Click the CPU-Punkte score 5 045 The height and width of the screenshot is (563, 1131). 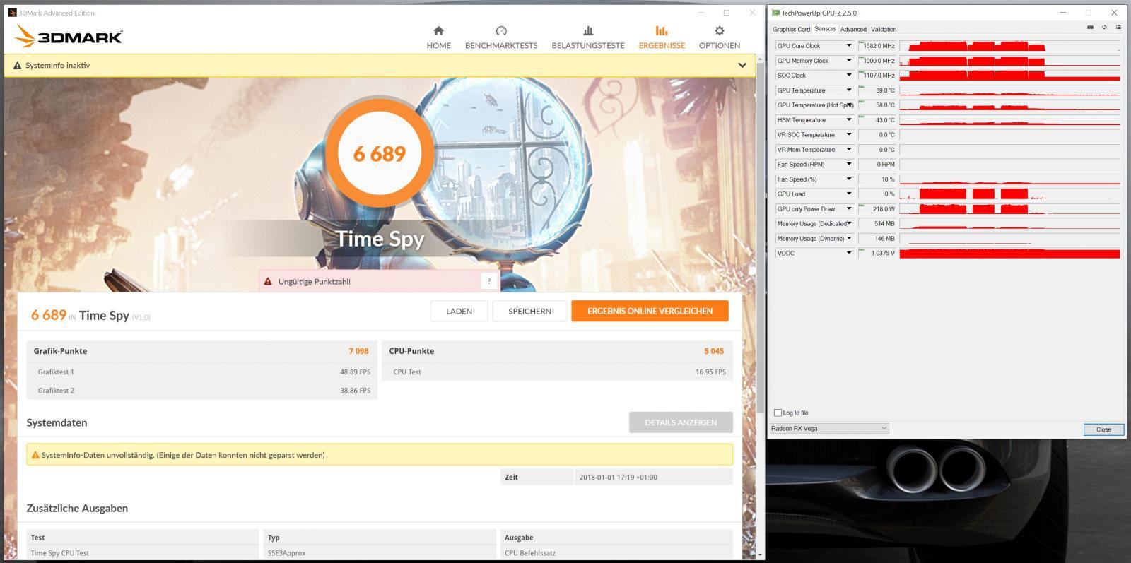coord(714,351)
